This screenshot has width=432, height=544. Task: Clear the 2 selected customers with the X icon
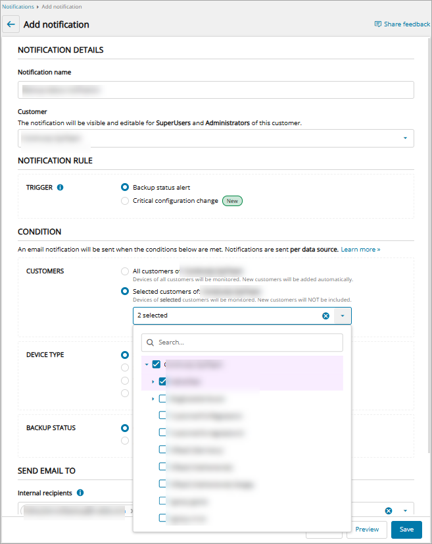click(x=325, y=316)
